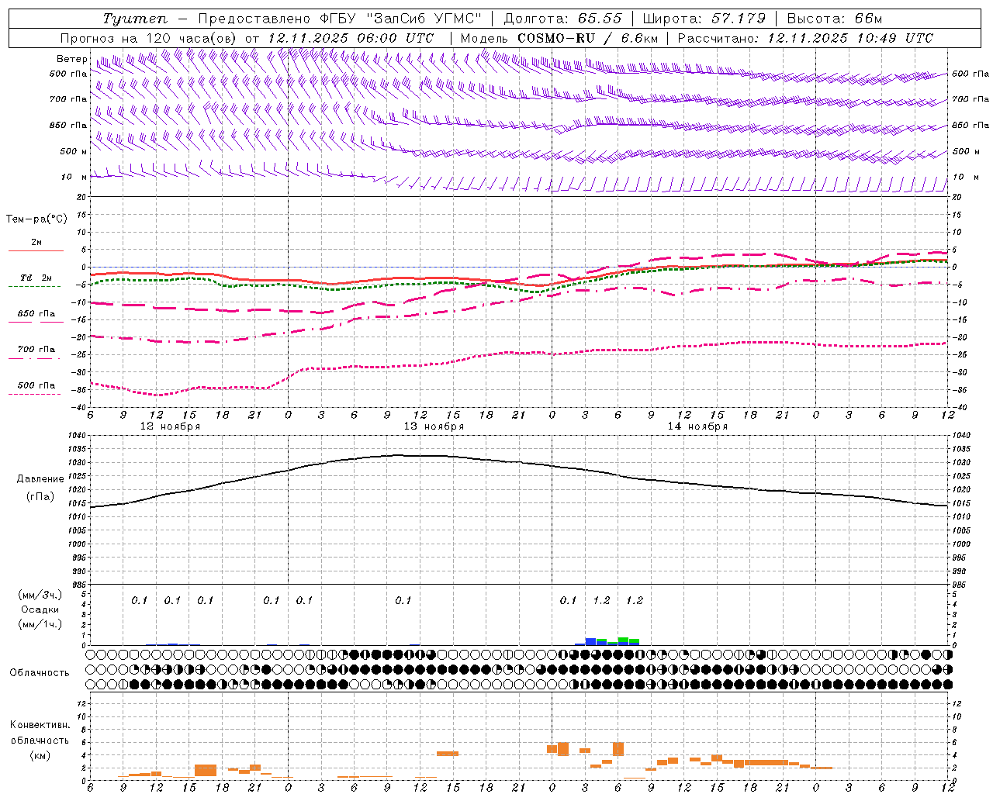Click the '700 гПа' temperature legend entry
Viewport: 993px width, 794px height.
[x=36, y=350]
